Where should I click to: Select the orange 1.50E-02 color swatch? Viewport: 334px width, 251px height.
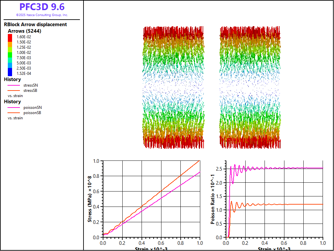pos(10,42)
